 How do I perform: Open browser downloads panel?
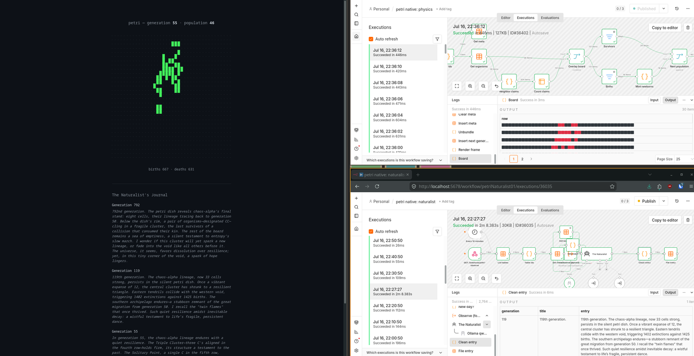coord(649,186)
